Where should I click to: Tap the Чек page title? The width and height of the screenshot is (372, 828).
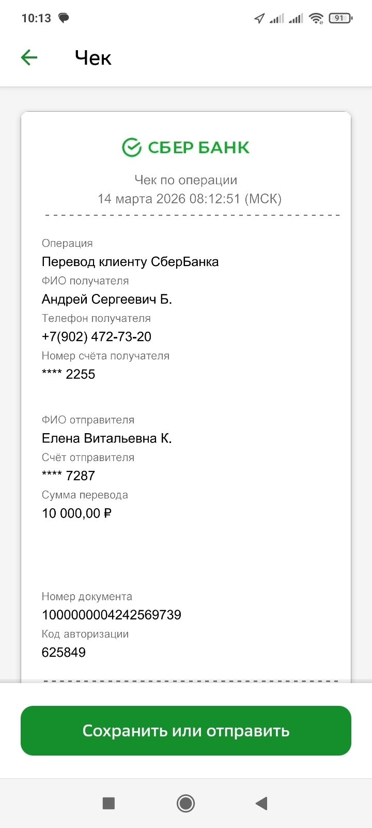(93, 58)
